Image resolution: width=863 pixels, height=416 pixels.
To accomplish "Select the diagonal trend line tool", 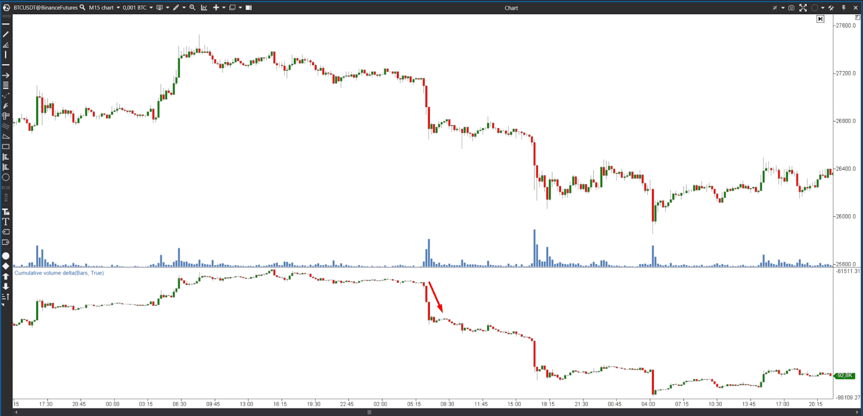I will click(6, 34).
